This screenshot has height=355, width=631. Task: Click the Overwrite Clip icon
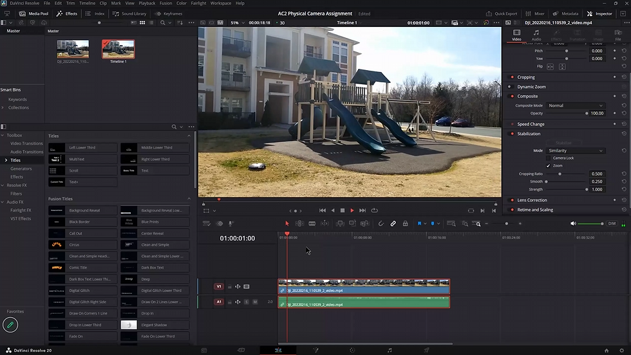click(353, 224)
